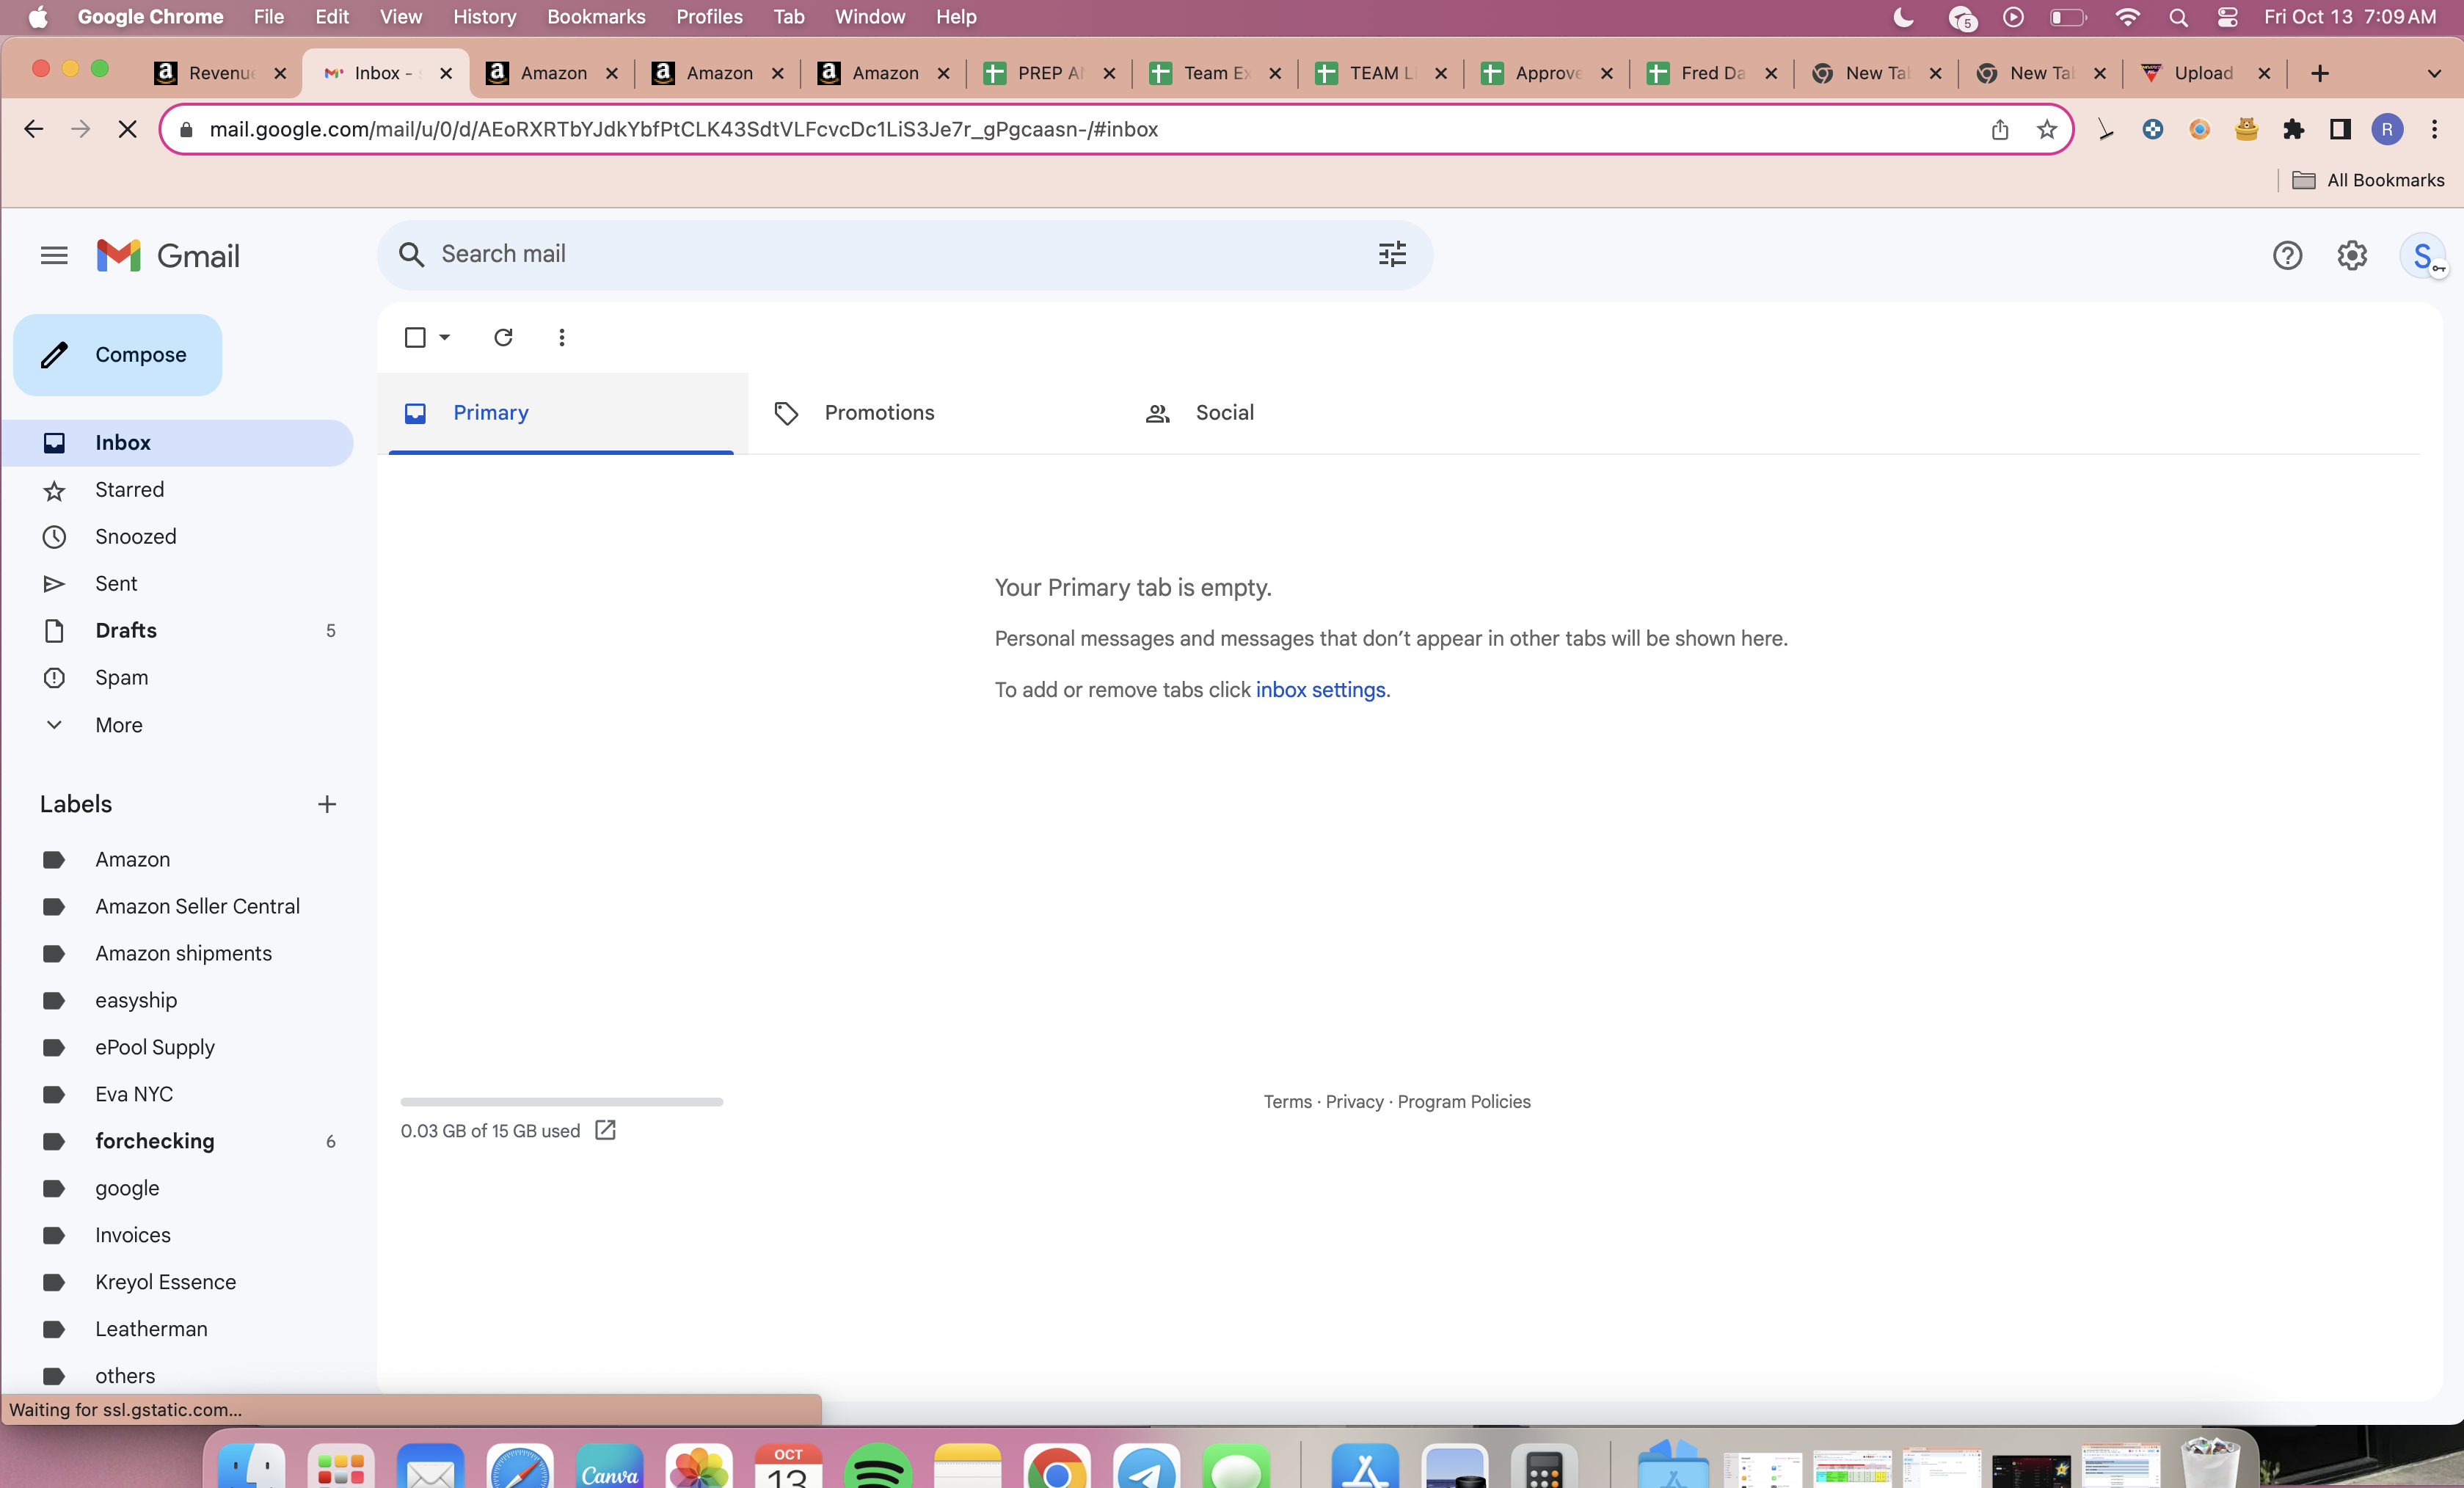This screenshot has width=2464, height=1488.
Task: Open the Gmail support help icon
Action: (x=2287, y=256)
